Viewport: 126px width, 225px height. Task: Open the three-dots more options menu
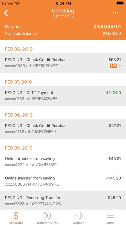[x=116, y=13]
